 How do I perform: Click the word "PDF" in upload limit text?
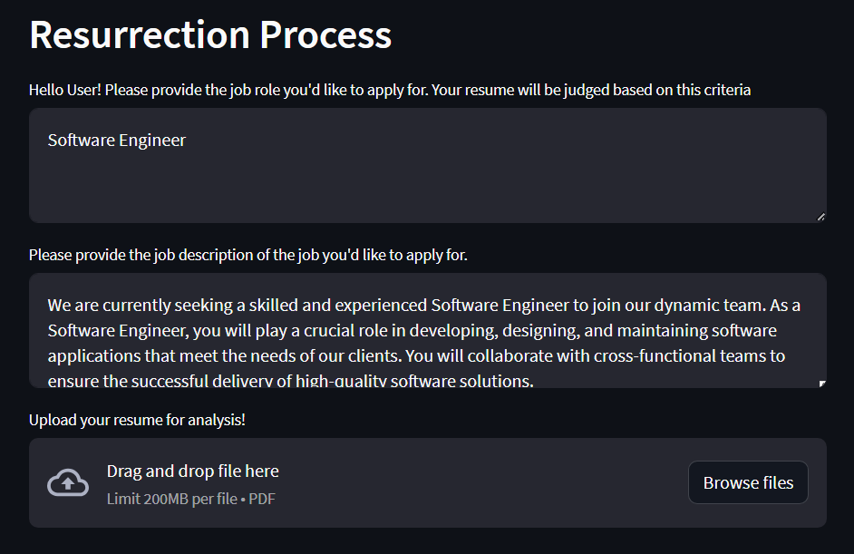point(262,499)
